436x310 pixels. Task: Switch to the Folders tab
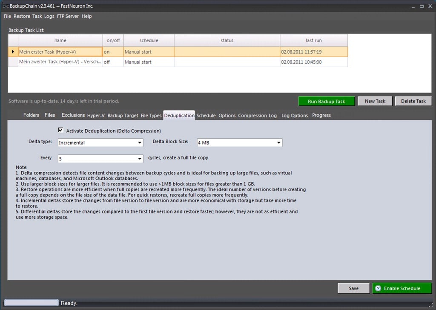point(31,115)
